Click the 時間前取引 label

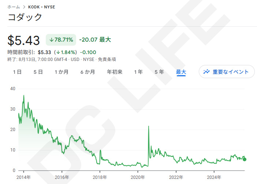(21, 52)
